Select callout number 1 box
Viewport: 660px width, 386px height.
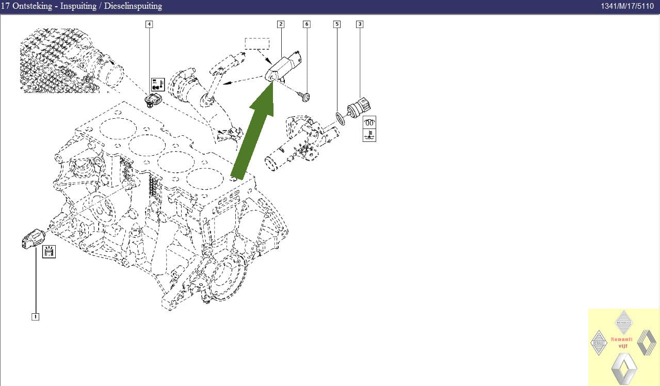pyautogui.click(x=35, y=317)
